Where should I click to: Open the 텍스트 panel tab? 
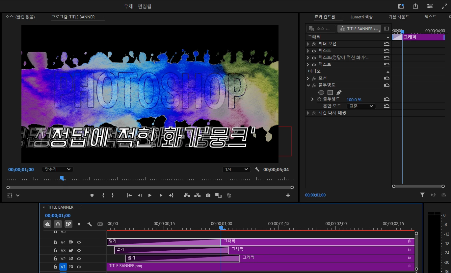point(431,17)
